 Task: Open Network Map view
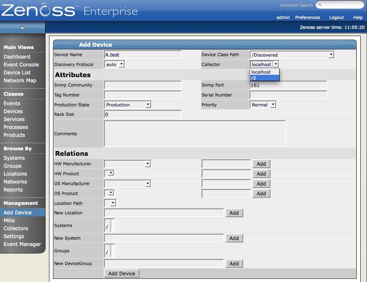point(20,81)
